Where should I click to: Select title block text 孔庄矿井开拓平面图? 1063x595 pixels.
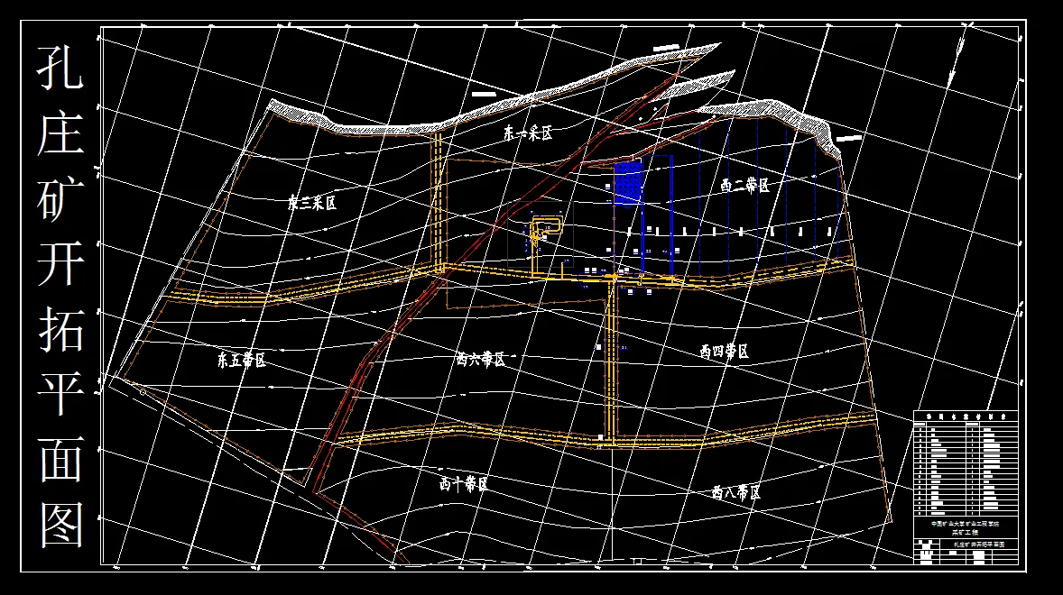[x=979, y=545]
